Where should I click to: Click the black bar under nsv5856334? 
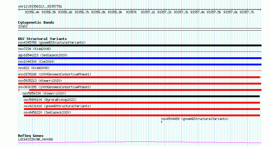point(141,96)
